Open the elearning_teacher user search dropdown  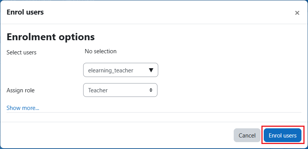click(x=121, y=70)
